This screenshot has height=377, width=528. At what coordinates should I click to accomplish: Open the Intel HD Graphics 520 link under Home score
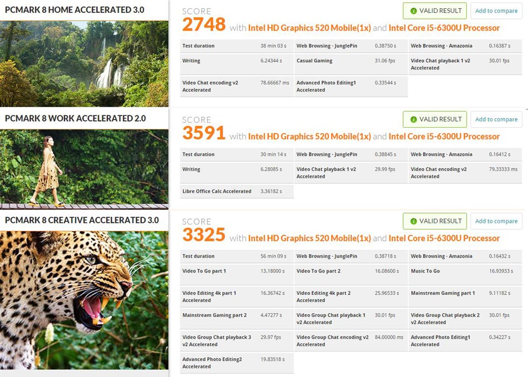pyautogui.click(x=310, y=28)
